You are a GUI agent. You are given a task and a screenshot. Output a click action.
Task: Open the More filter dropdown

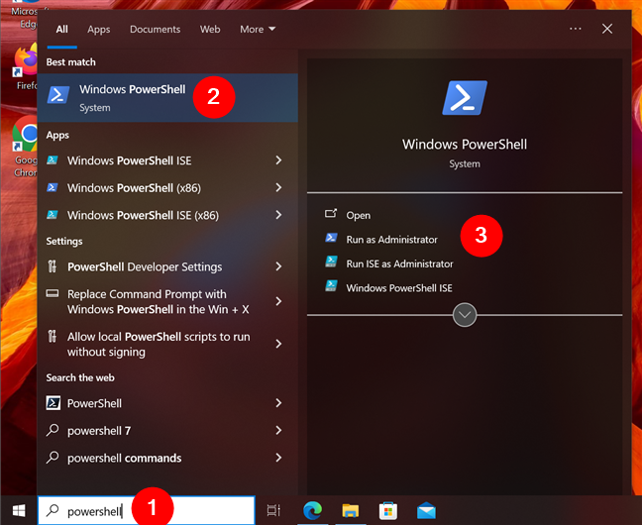pyautogui.click(x=258, y=29)
